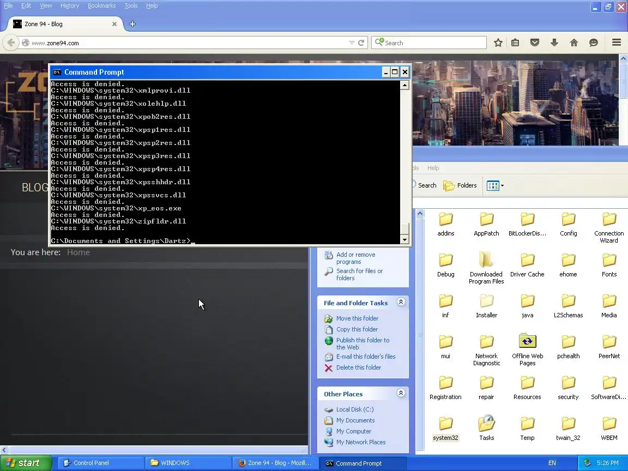Select the security folder

(569, 388)
